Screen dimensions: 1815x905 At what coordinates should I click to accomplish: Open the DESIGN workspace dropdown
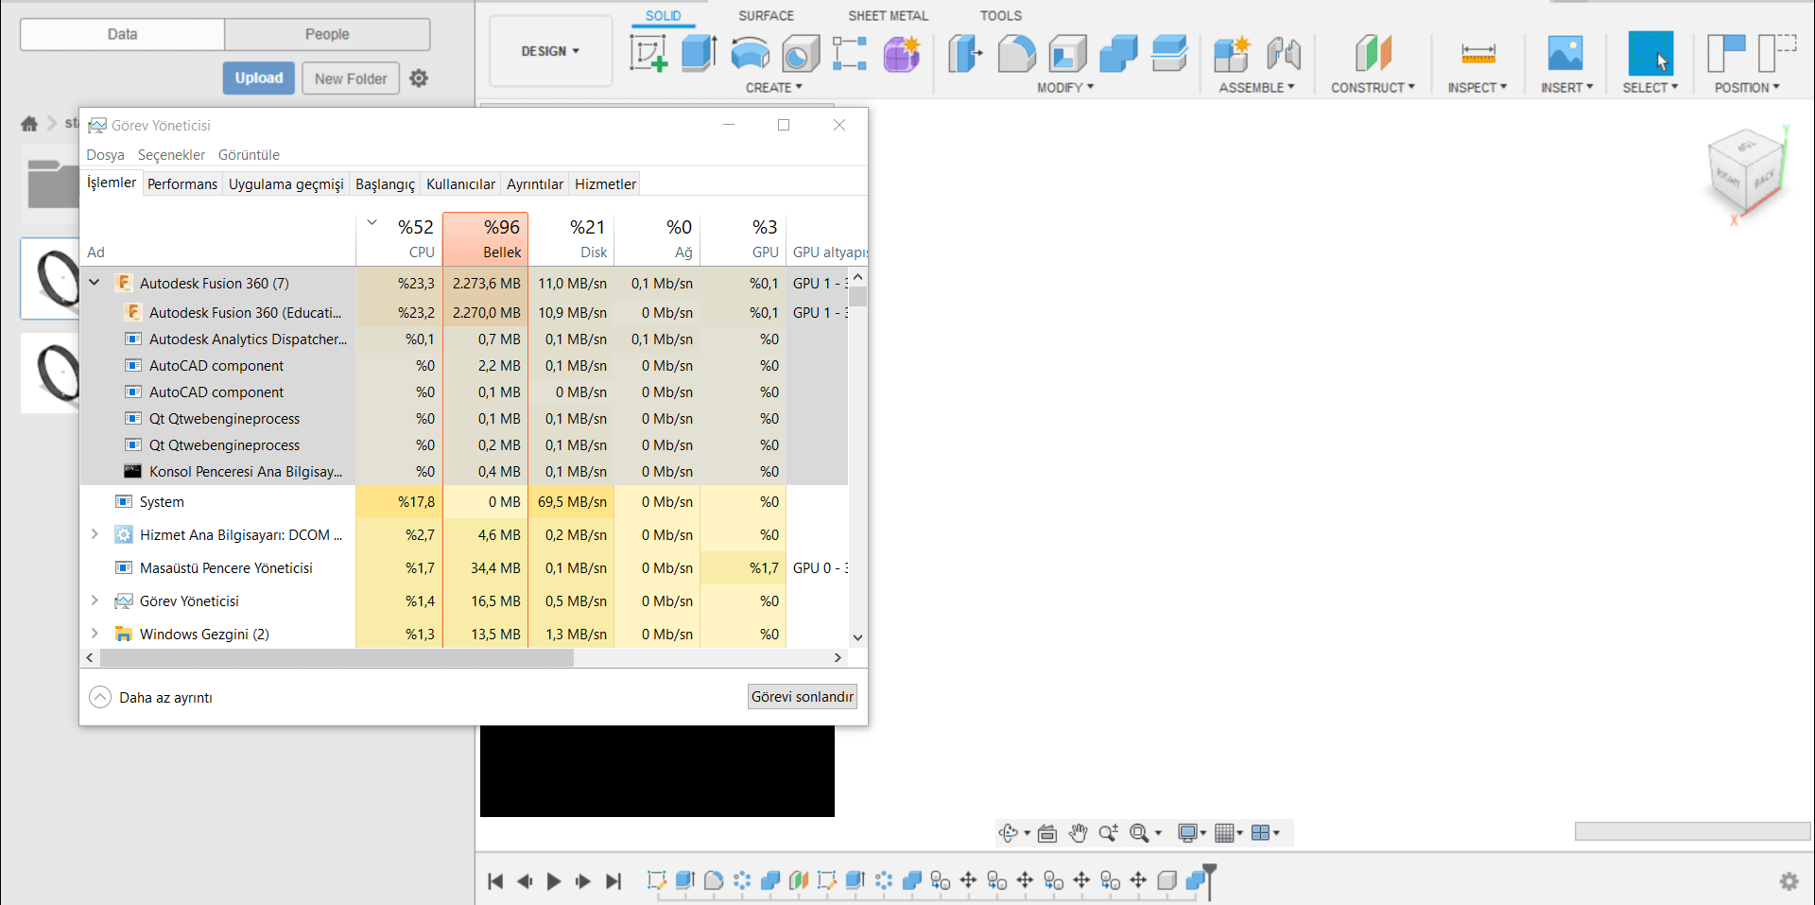point(550,51)
